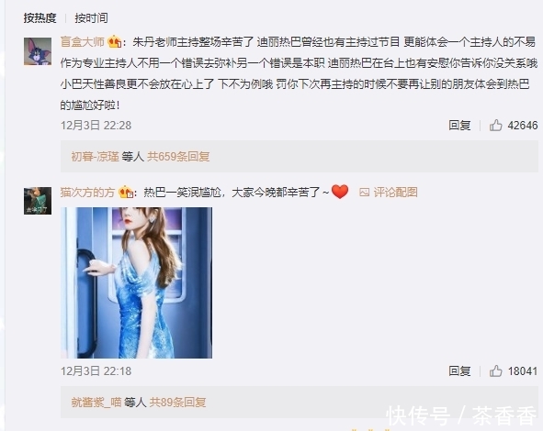
Task: Reply to the 猫次方的方 comment
Action: (459, 370)
